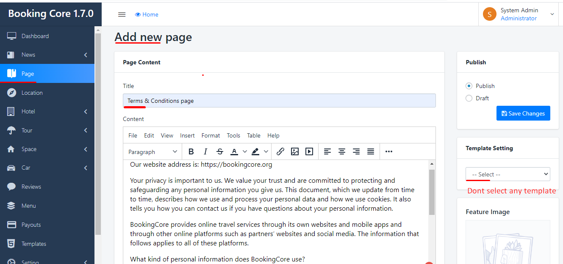This screenshot has height=264, width=563.
Task: Insert a link using the chain icon
Action: pos(280,151)
